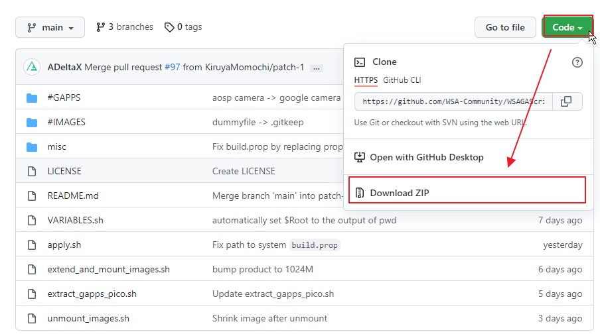Copy the clone URL with clipboard icon
Viewport: 600px width, 336px height.
coord(566,101)
